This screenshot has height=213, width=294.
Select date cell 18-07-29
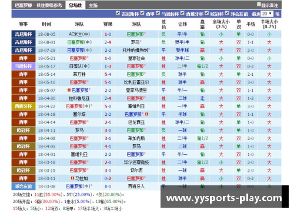(x=46, y=50)
